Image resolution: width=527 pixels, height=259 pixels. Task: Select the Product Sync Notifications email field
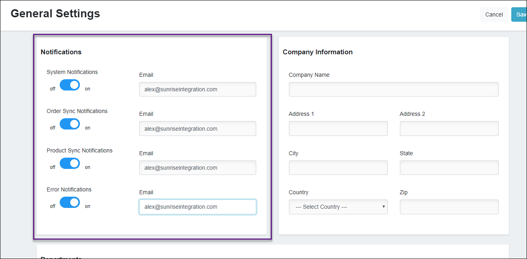click(x=197, y=168)
